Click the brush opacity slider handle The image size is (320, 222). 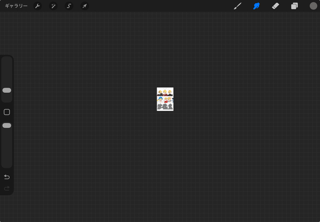(7, 126)
